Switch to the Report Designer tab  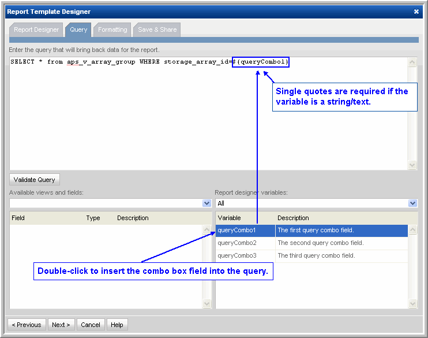click(x=36, y=29)
